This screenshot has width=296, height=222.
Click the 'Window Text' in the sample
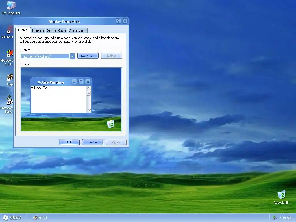[40, 88]
